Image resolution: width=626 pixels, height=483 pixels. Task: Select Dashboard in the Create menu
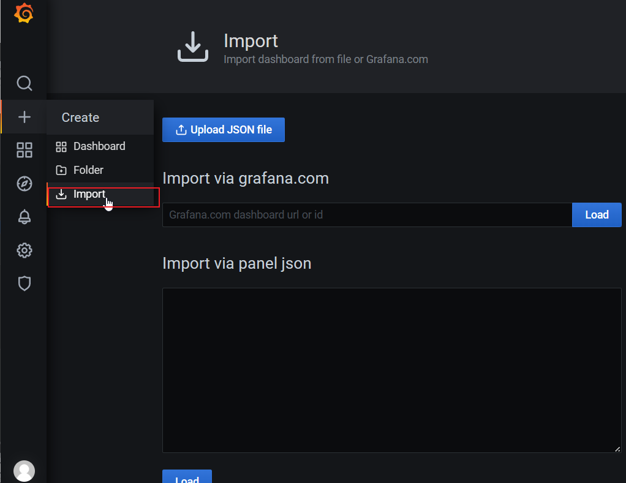pos(100,146)
